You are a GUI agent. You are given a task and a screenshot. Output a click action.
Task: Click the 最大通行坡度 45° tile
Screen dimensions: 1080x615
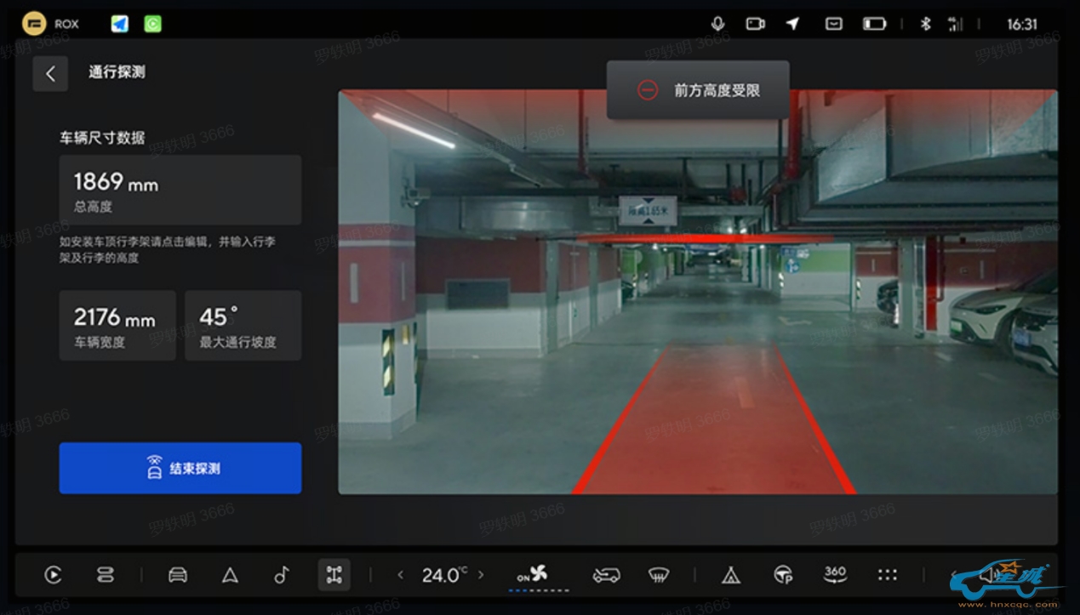[x=243, y=325]
